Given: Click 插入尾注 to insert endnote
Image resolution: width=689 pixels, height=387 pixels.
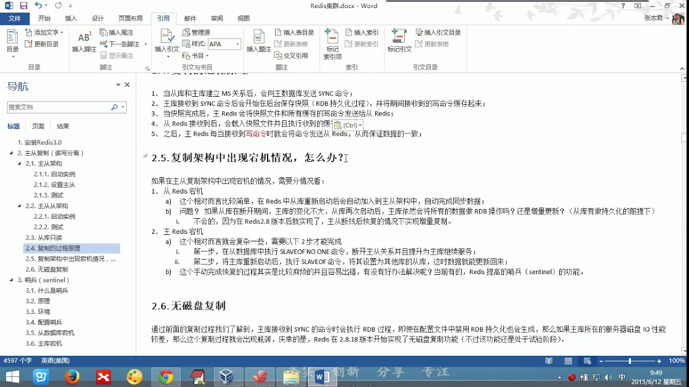Looking at the screenshot, I should pos(117,33).
